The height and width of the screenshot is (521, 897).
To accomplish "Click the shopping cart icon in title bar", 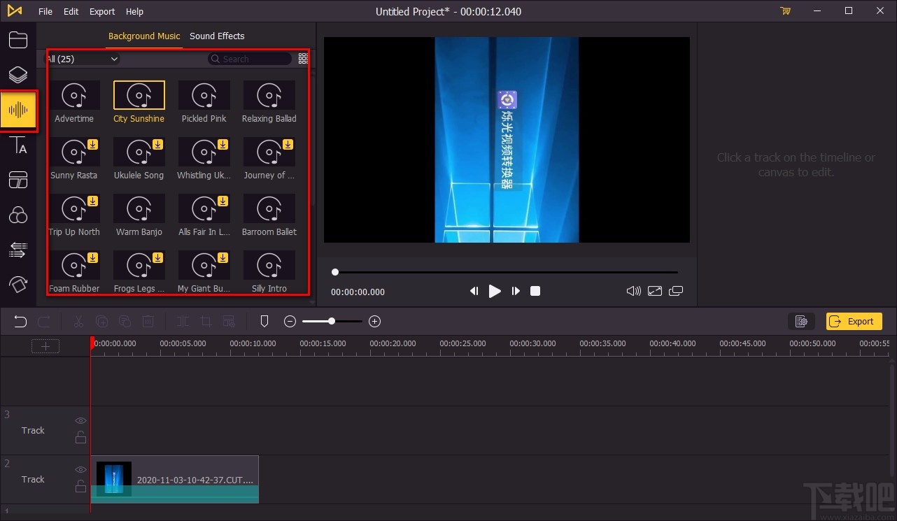I will coord(785,11).
